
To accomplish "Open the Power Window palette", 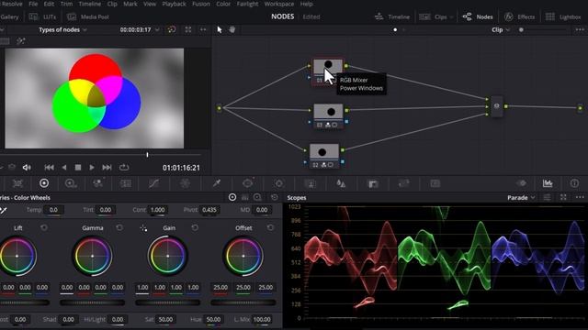I will pos(247,183).
